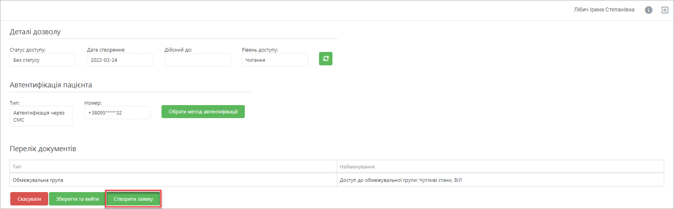Viewport: 674px width, 209px height.
Task: Click user name Лібич Ірина Степанівна
Action: tap(604, 9)
